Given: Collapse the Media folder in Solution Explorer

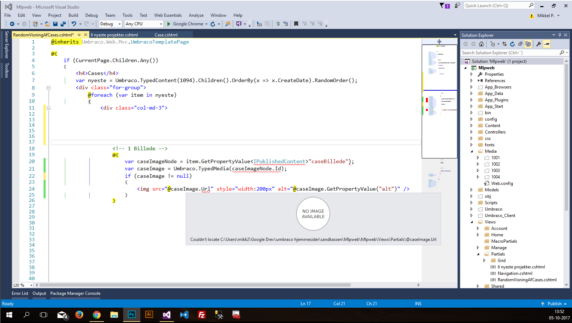Looking at the screenshot, I should coord(472,151).
